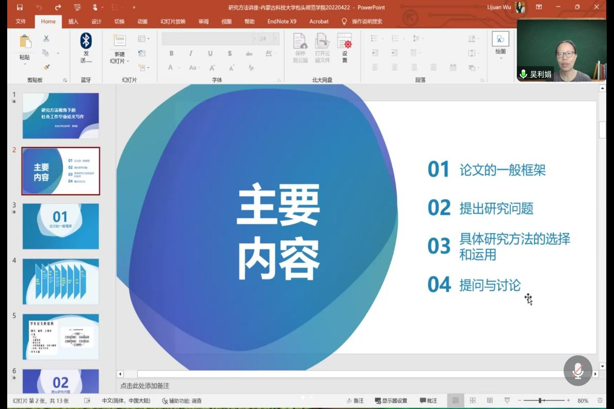Select slide 4 thumbnail in the panel

pos(60,281)
